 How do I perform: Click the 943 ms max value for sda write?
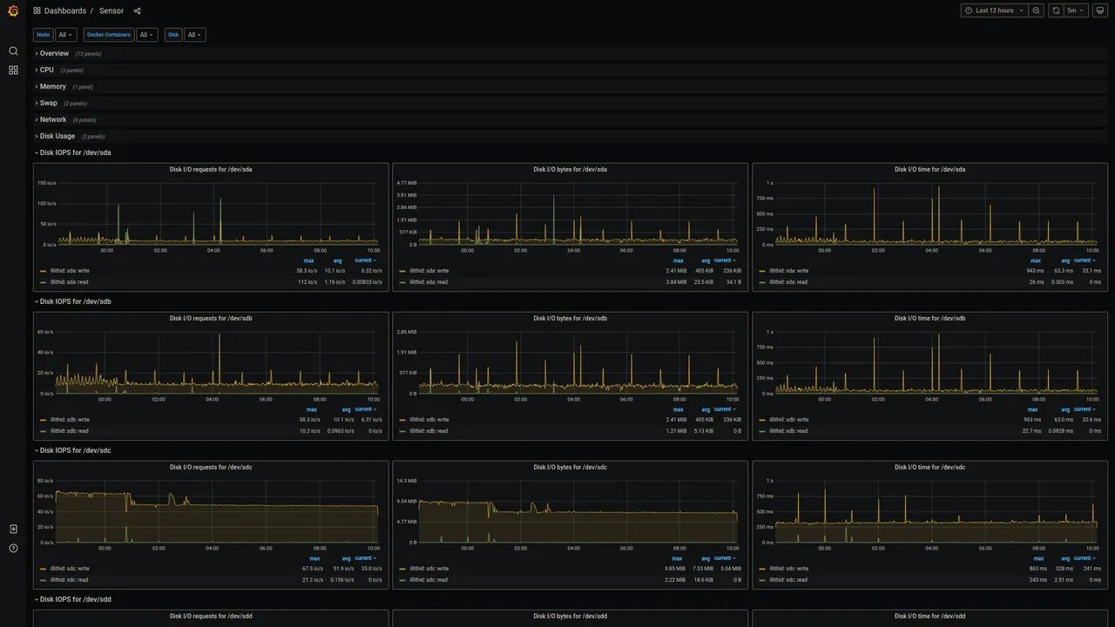(x=1034, y=271)
